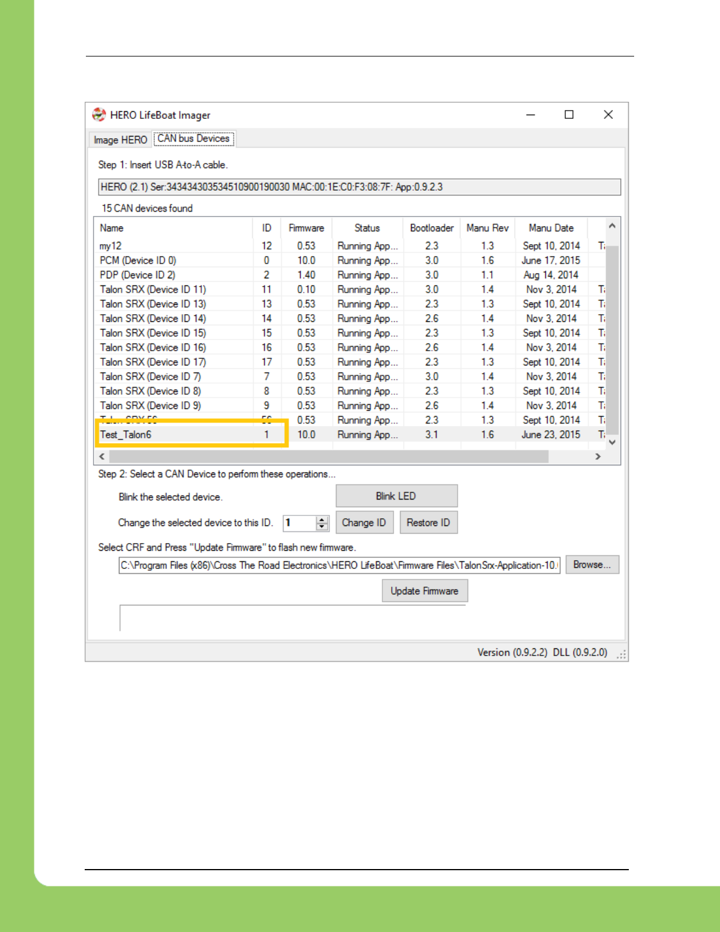Sort device list by ID column header
This screenshot has width=720, height=932.
click(267, 228)
